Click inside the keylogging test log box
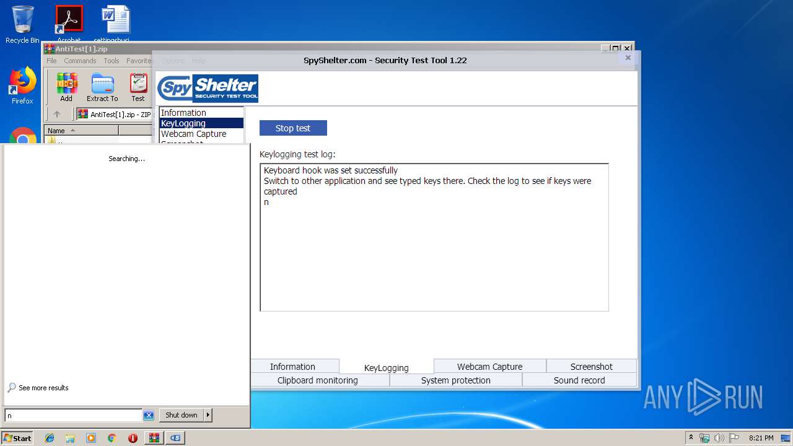 tap(434, 237)
